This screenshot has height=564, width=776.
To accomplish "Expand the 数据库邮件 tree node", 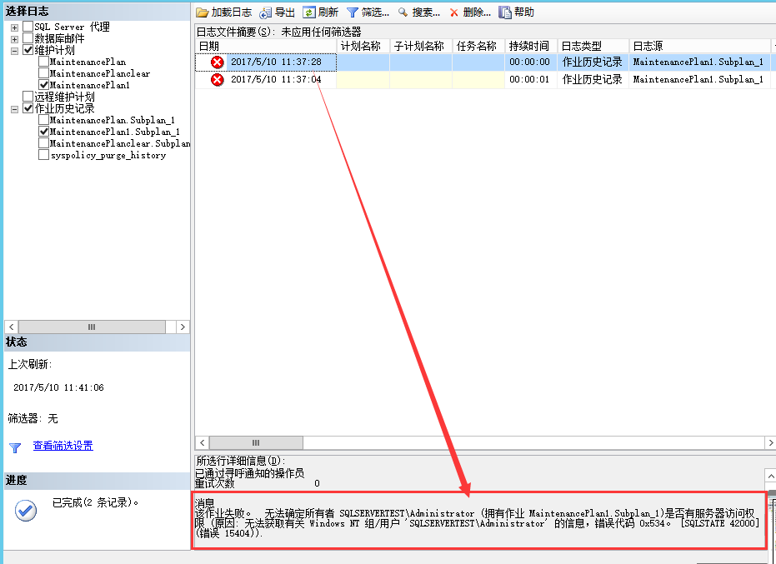I will tap(14, 39).
